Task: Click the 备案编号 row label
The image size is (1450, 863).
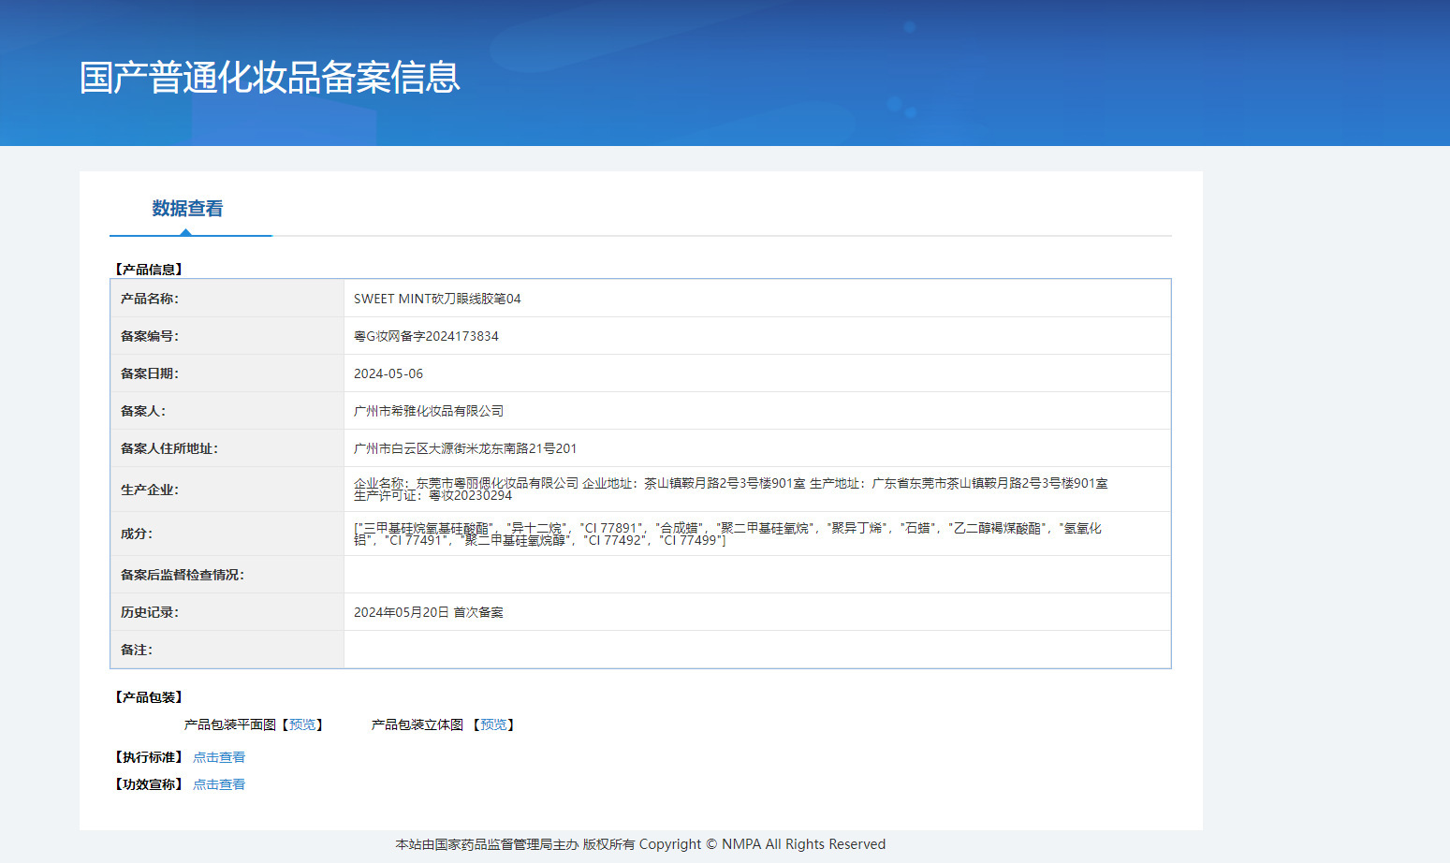Action: 150,336
